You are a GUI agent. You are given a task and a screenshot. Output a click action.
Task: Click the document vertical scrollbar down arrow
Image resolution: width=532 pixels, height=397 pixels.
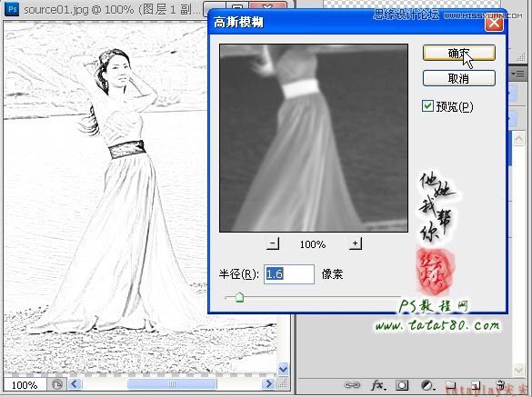[x=284, y=369]
